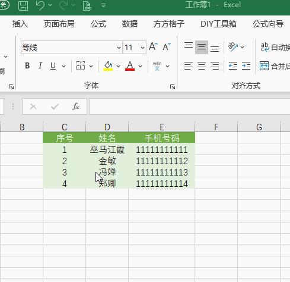Toggle Italic formatting
Screen dimensions: 290x282
pyautogui.click(x=40, y=65)
